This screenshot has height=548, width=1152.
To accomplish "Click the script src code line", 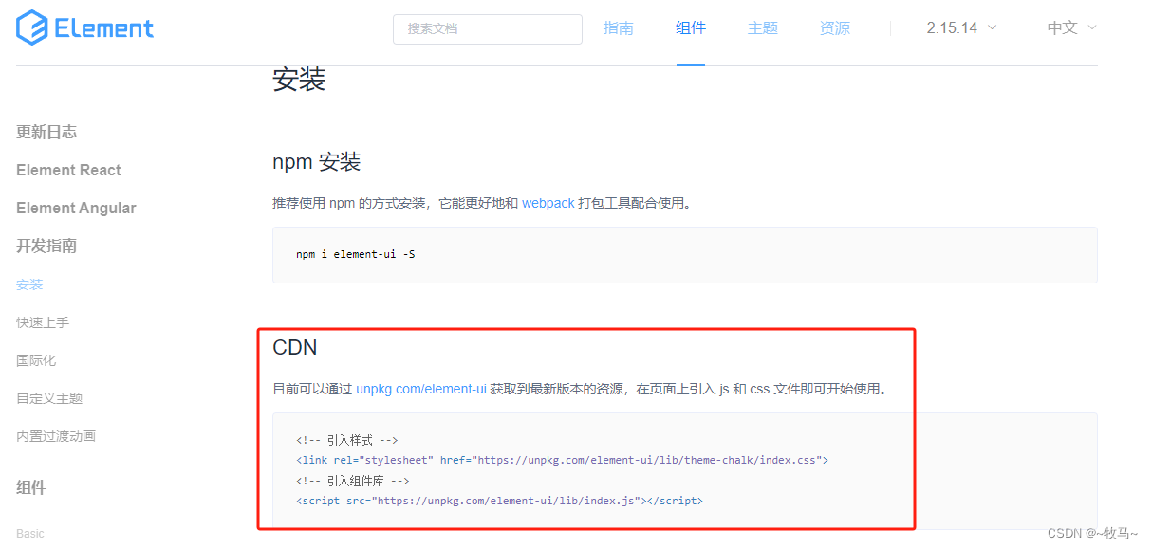I will [499, 501].
